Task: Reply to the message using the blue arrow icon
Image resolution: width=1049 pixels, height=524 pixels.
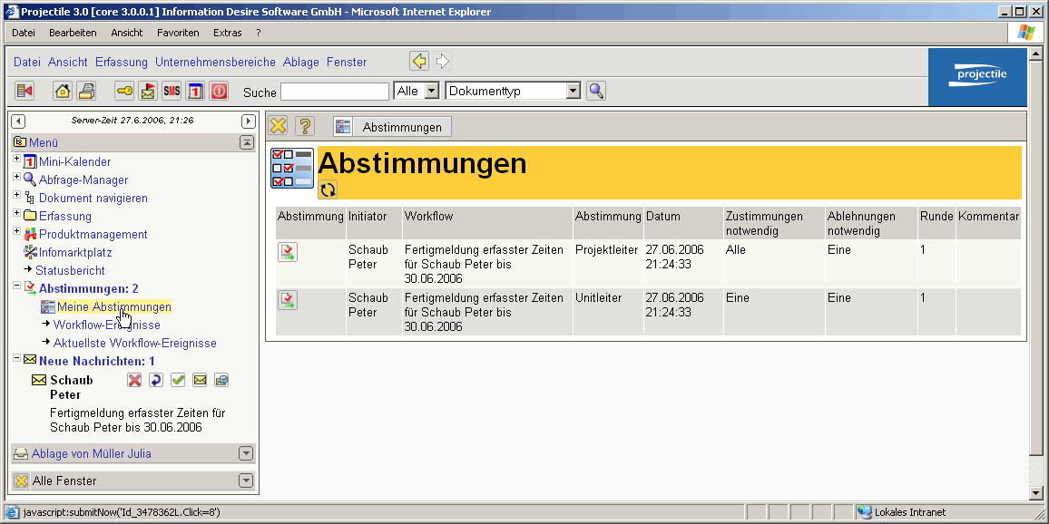Action: (x=156, y=380)
